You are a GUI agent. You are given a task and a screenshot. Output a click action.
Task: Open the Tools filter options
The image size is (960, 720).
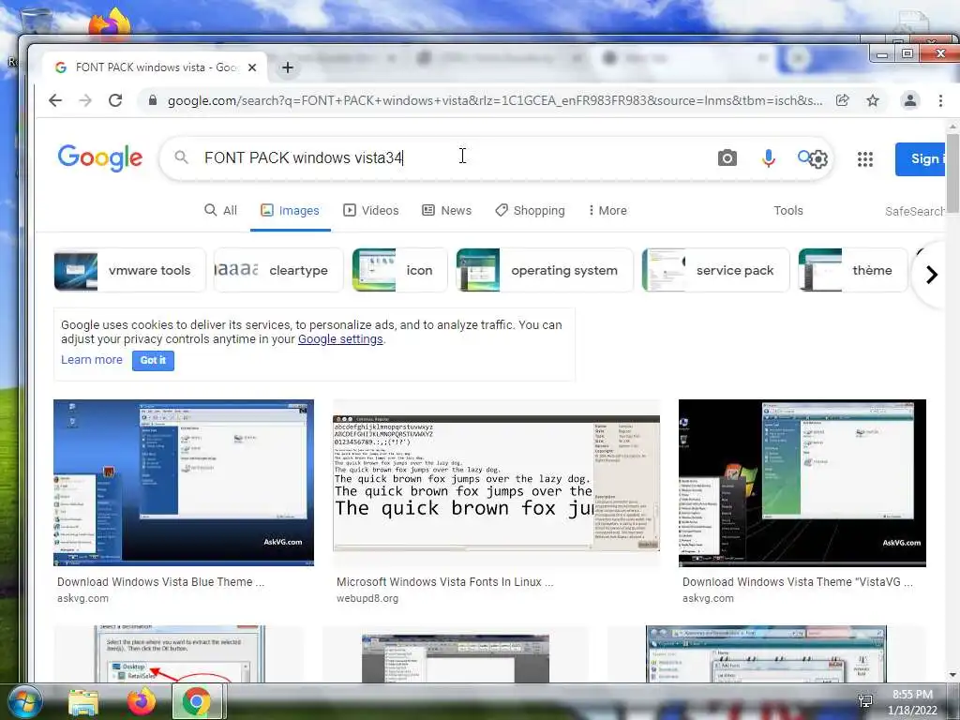pyautogui.click(x=787, y=211)
